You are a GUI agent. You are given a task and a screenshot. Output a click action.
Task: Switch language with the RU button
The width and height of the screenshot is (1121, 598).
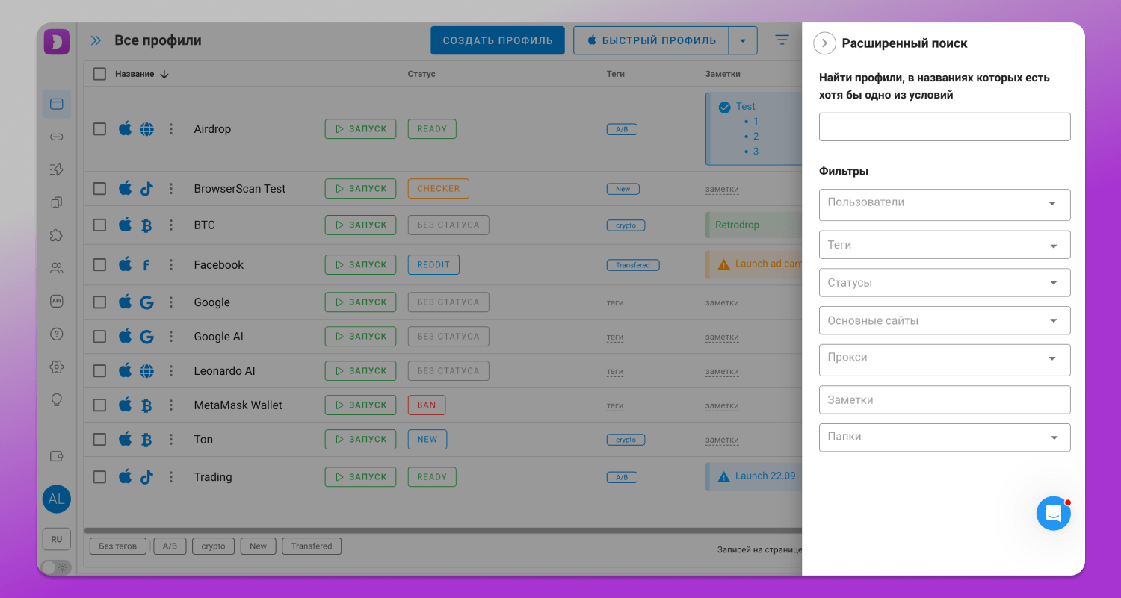[x=57, y=539]
